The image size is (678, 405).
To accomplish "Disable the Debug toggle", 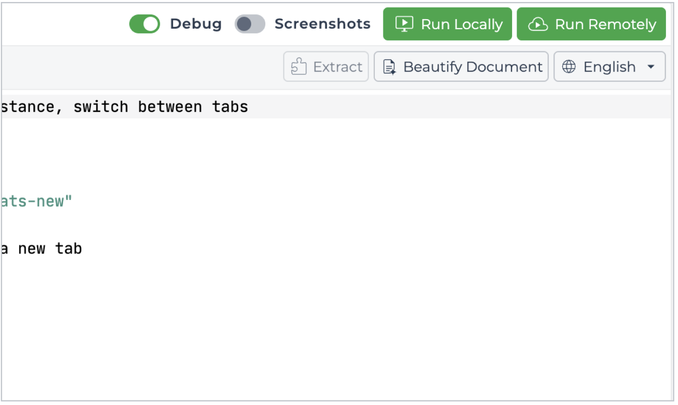I will point(145,23).
